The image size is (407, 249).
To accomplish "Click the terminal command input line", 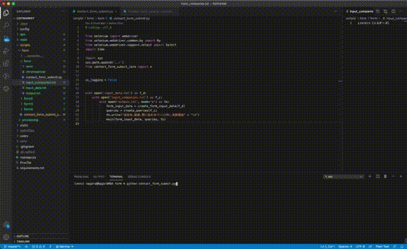I will pyautogui.click(x=126, y=184).
